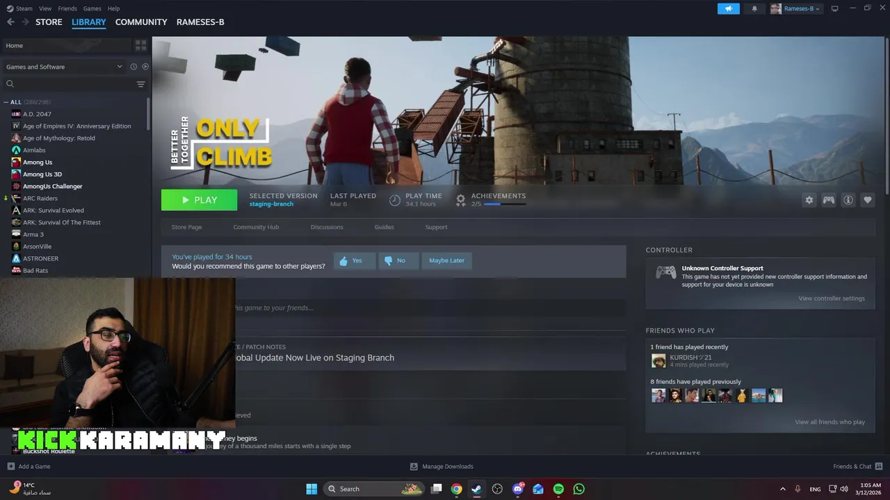This screenshot has width=890, height=500.
Task: Open the announcements megaphone icon
Action: click(729, 8)
